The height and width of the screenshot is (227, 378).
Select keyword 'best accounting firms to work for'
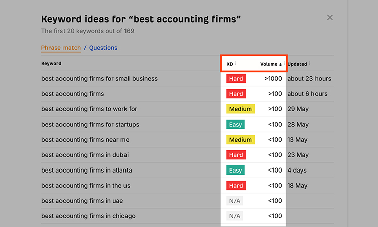89,109
